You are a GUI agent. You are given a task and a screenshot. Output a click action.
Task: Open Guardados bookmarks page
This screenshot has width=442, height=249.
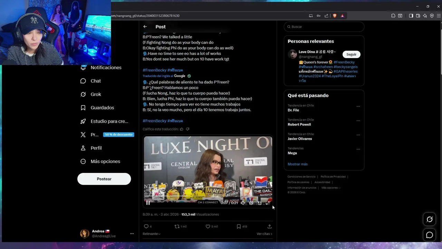point(97,108)
